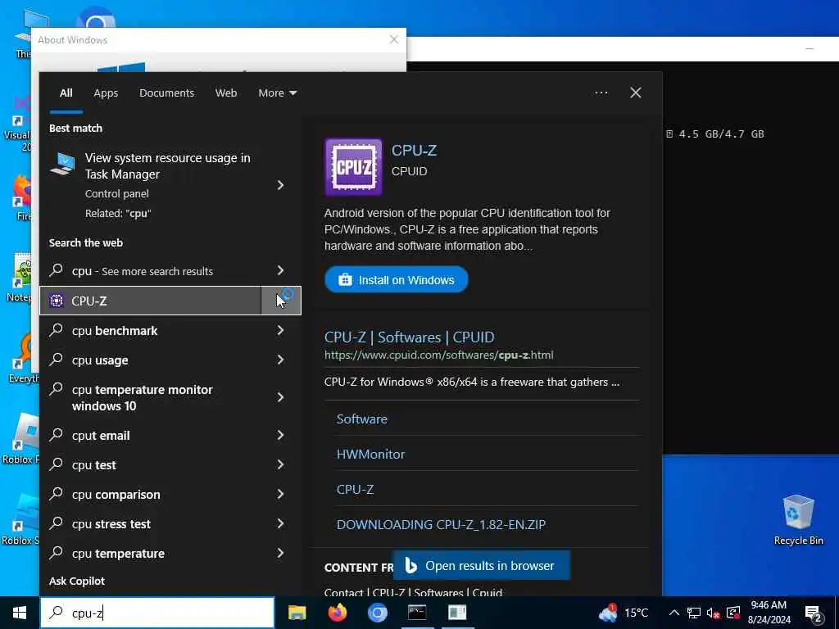Expand the cpu comparison suggestion arrow
Image resolution: width=839 pixels, height=629 pixels.
(x=280, y=494)
